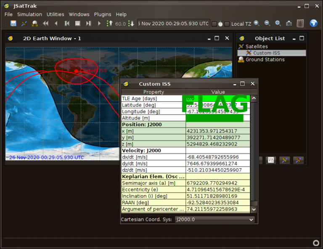Click the ground station icon in the toolbar
The image size is (323, 249).
tap(35, 24)
